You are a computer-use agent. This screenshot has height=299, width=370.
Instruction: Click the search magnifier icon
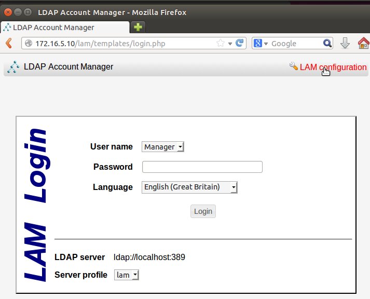pos(327,43)
